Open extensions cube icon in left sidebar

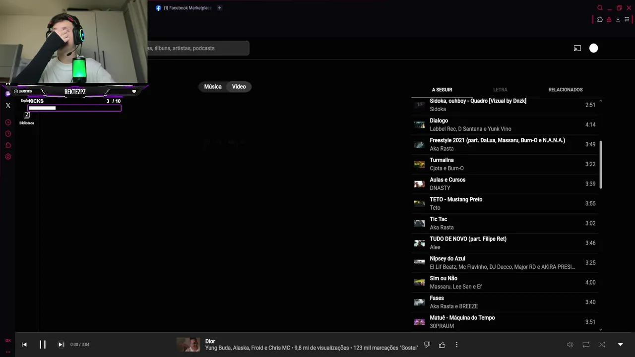[8, 145]
